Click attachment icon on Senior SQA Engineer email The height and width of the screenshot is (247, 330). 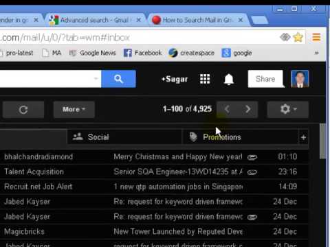(x=252, y=172)
